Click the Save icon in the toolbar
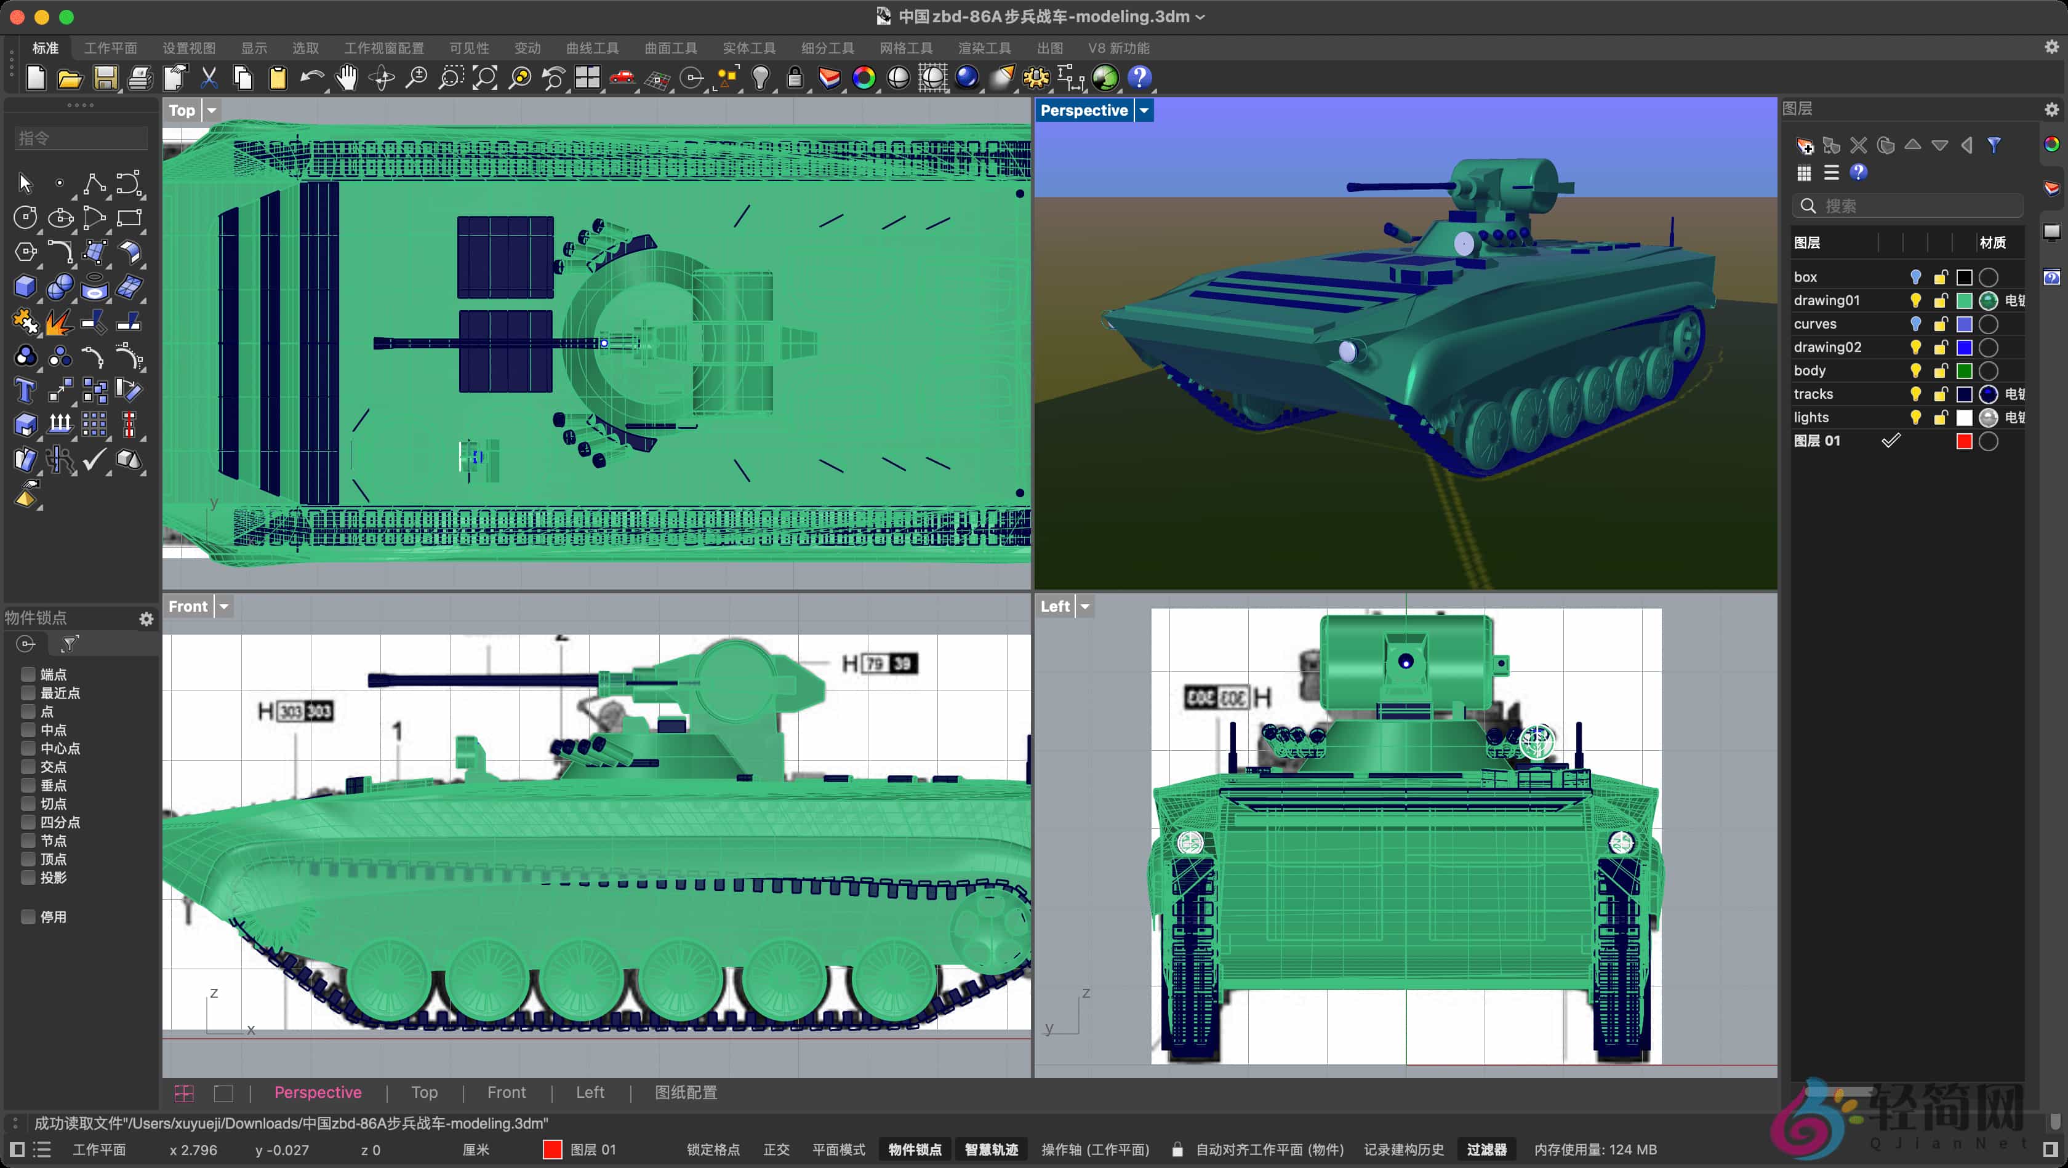Viewport: 2068px width, 1168px height. [x=105, y=78]
